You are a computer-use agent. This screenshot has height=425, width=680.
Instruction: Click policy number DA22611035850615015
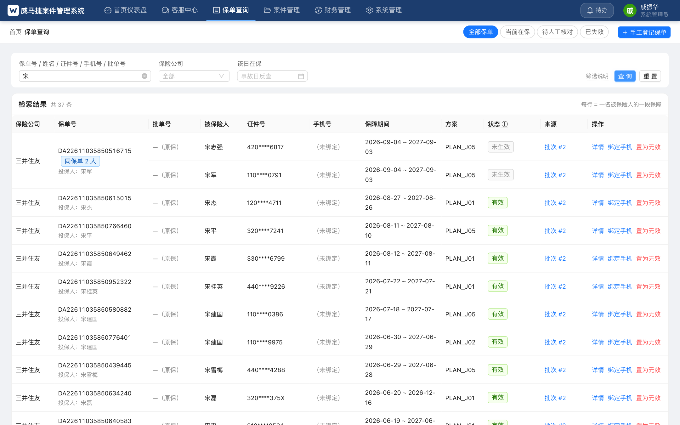point(95,198)
